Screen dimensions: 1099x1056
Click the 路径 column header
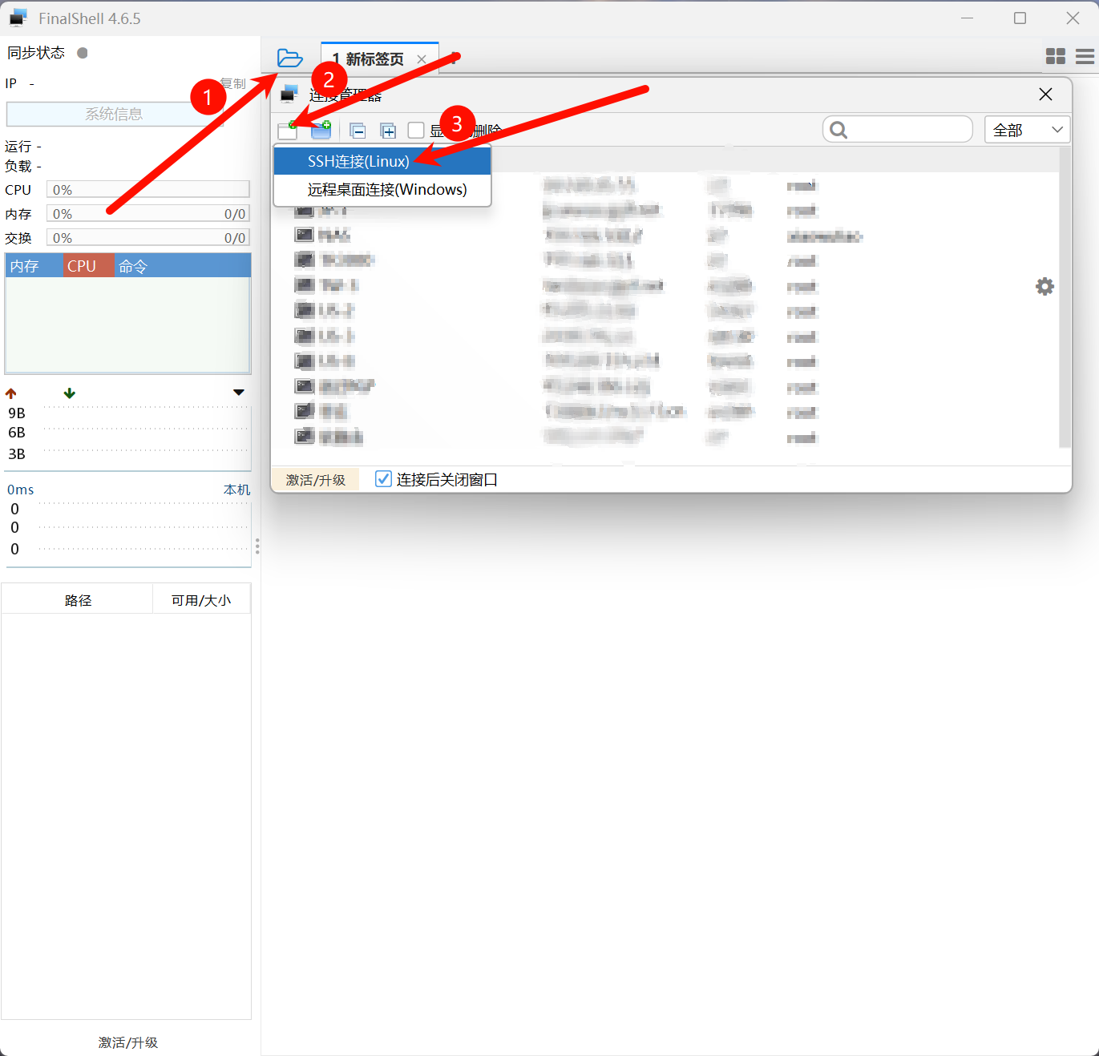tap(78, 599)
